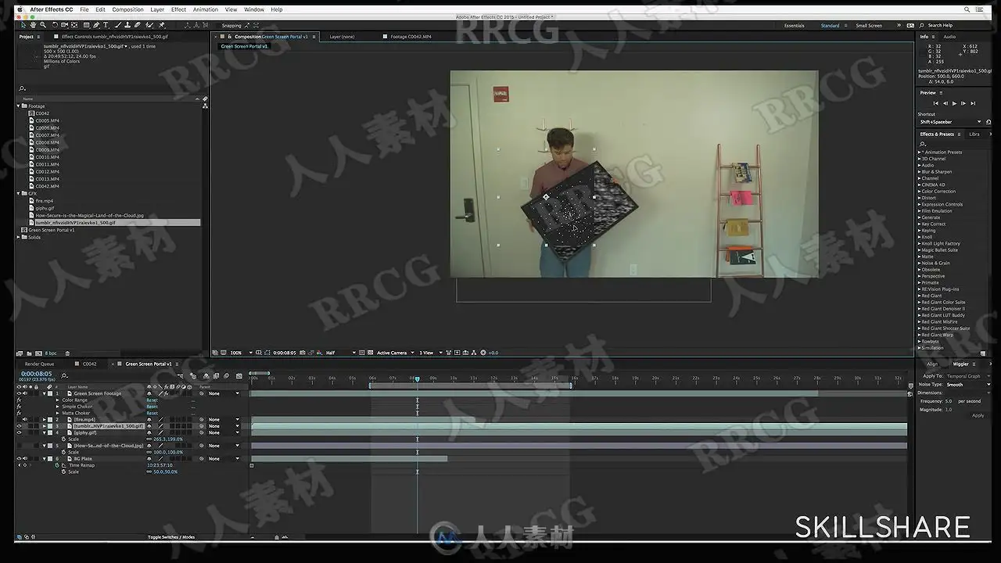Select the Selection arrow tool
1001x563 pixels.
23,25
